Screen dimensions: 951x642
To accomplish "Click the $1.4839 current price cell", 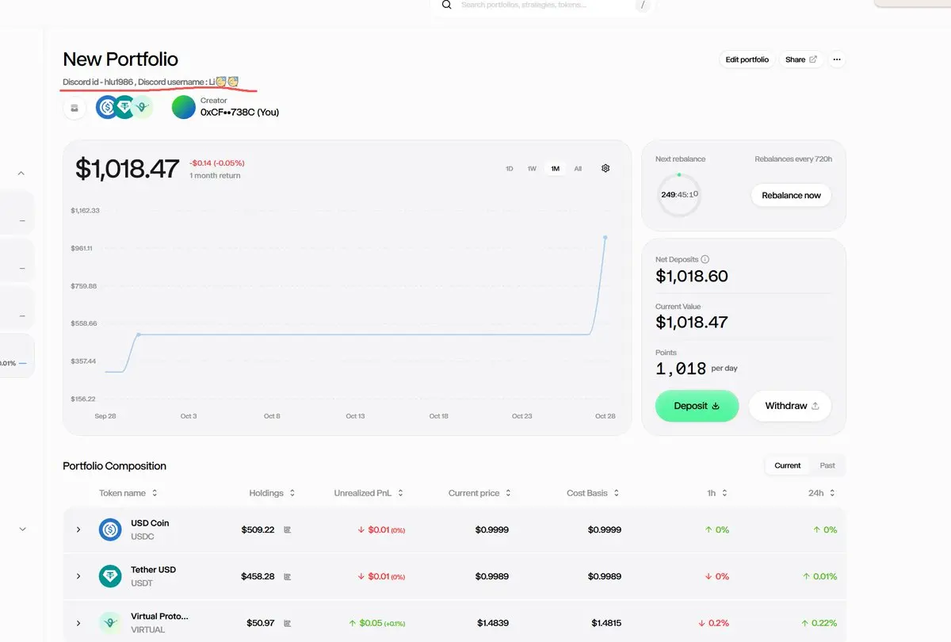I will 493,623.
